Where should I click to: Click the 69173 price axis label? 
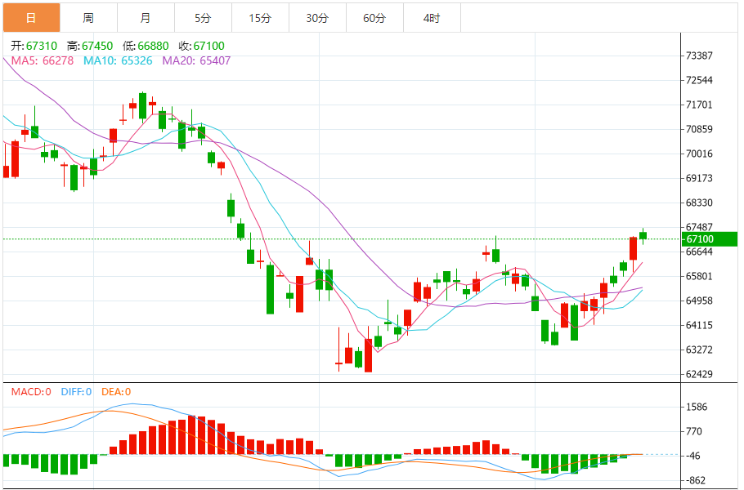699,178
